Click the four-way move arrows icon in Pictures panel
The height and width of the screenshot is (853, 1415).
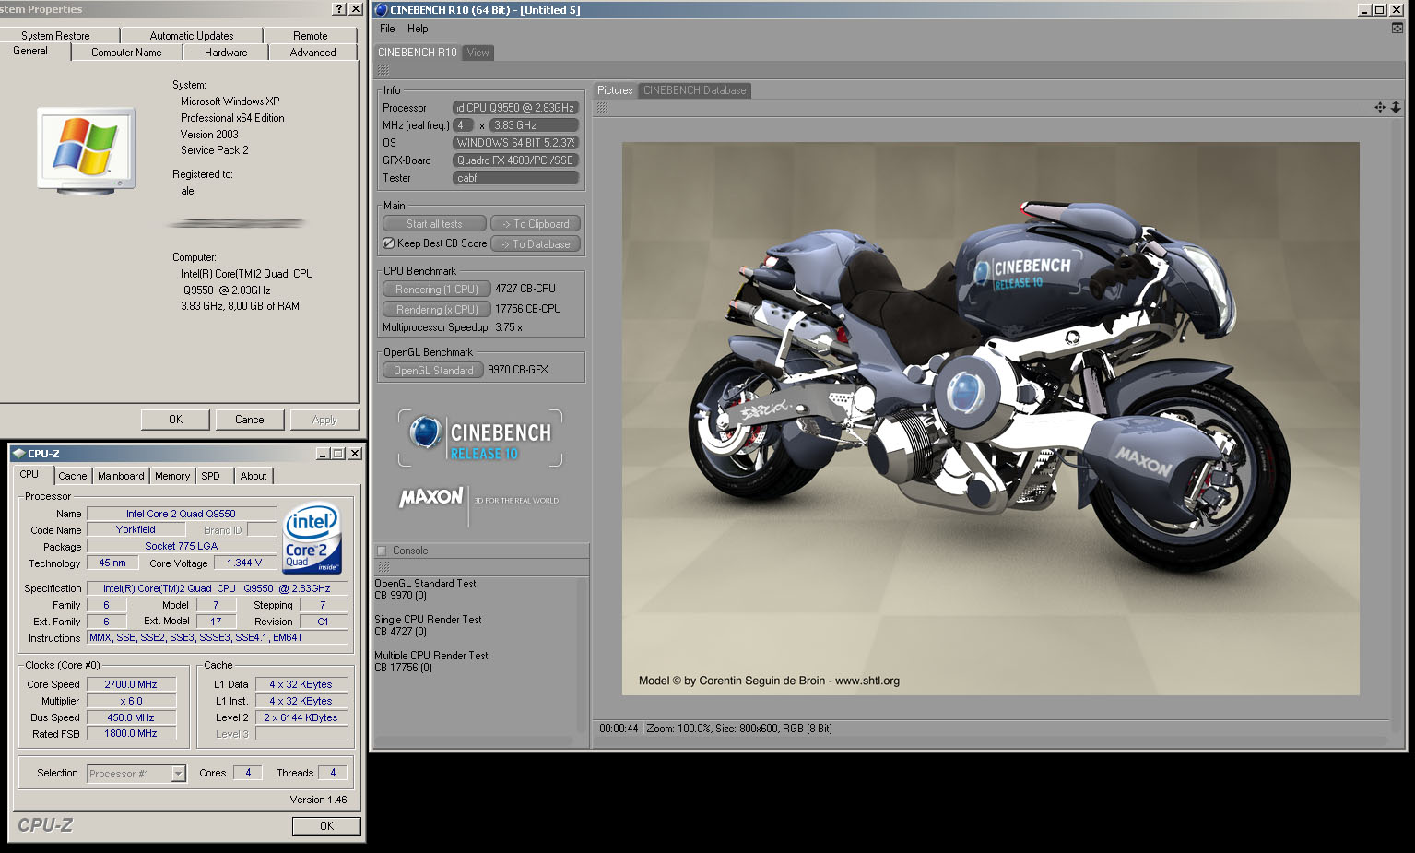point(1380,108)
